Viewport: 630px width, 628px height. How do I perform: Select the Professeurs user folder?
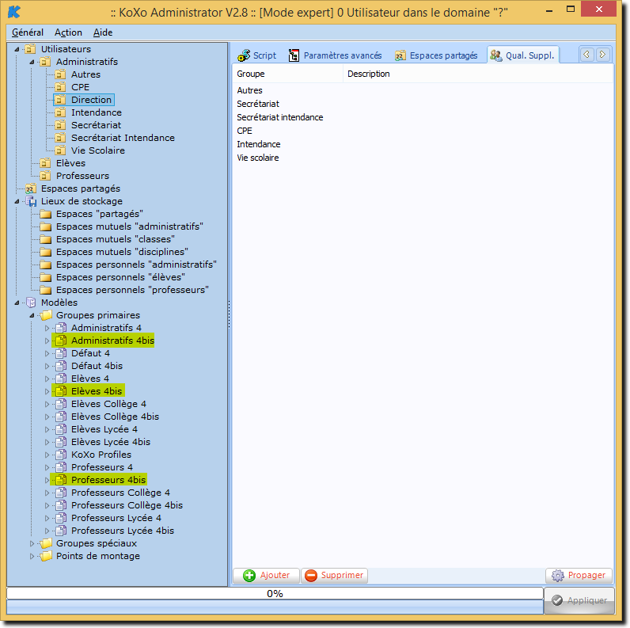pos(82,176)
